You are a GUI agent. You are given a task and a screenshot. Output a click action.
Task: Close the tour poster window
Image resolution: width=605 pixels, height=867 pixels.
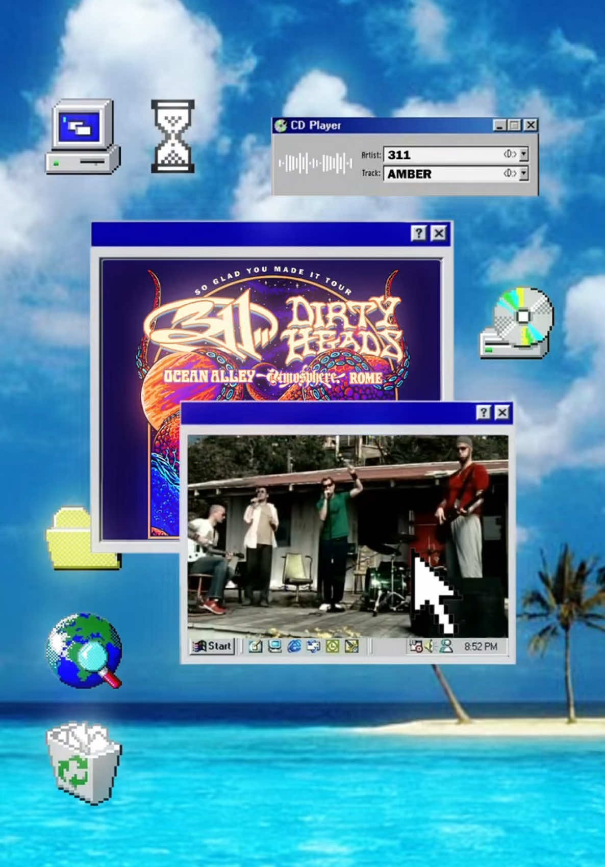point(439,233)
